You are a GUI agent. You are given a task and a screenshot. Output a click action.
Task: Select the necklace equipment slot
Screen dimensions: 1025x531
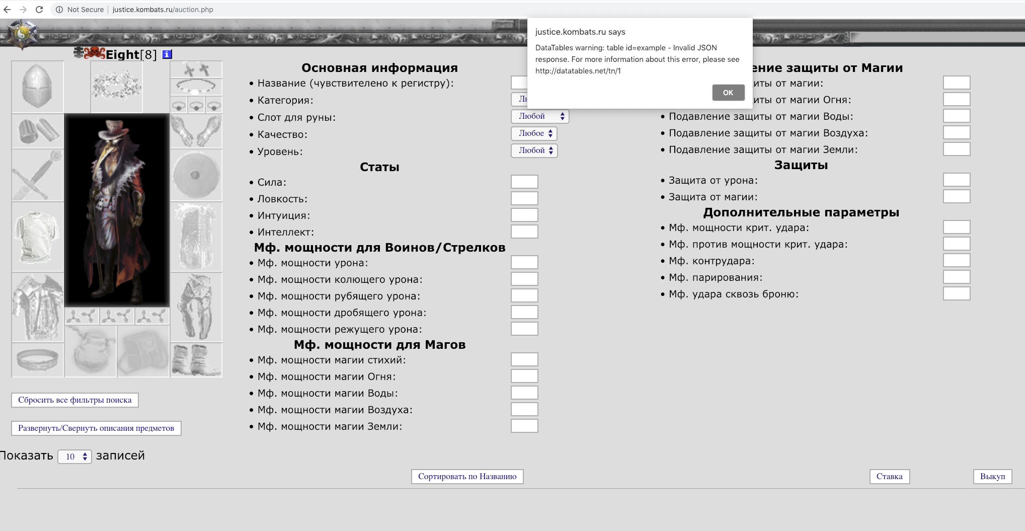click(196, 87)
